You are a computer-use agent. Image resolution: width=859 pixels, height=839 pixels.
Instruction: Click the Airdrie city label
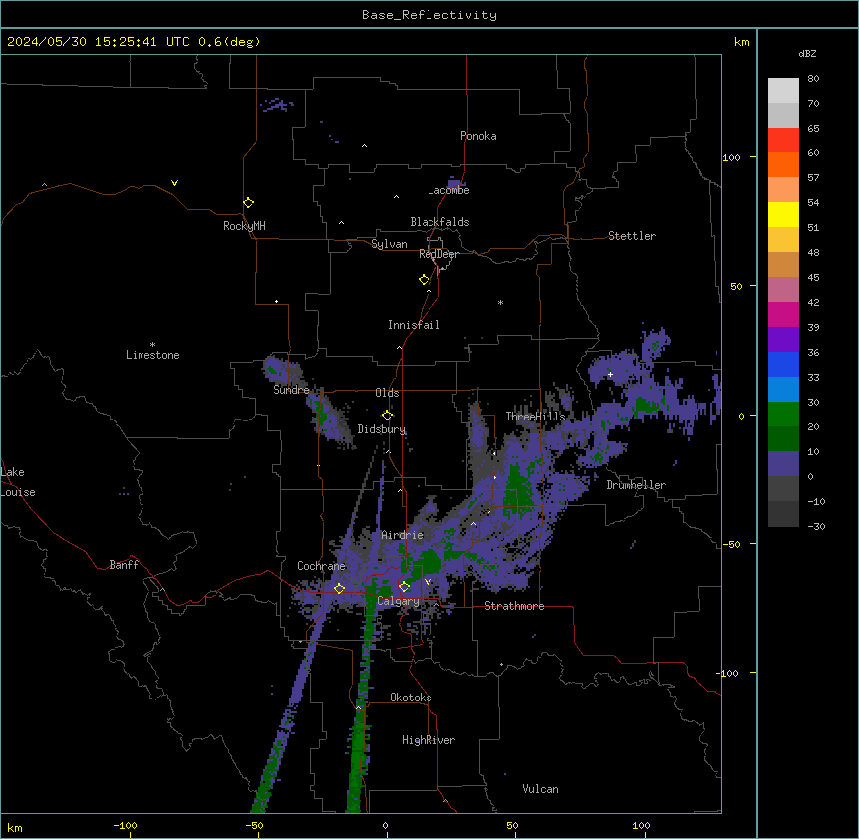pyautogui.click(x=403, y=535)
